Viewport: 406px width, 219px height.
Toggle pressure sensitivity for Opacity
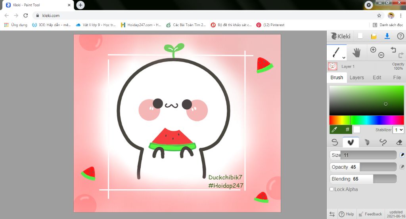[402, 167]
